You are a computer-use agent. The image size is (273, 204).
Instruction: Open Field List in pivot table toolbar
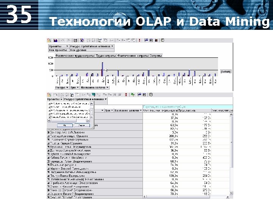(x=140, y=95)
